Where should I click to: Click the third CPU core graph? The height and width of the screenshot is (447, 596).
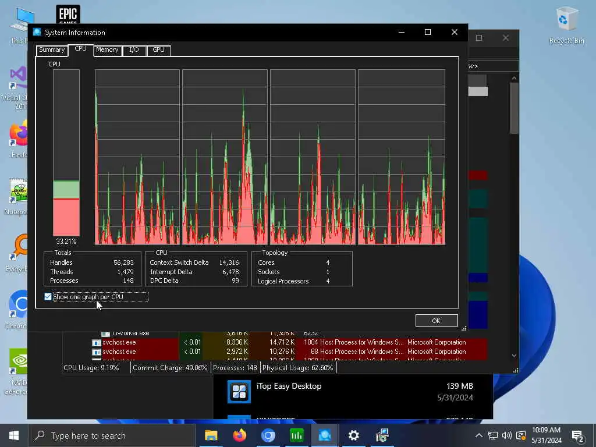pyautogui.click(x=313, y=157)
